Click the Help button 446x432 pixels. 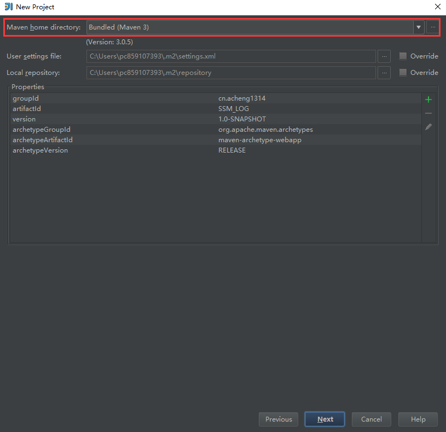[418, 419]
